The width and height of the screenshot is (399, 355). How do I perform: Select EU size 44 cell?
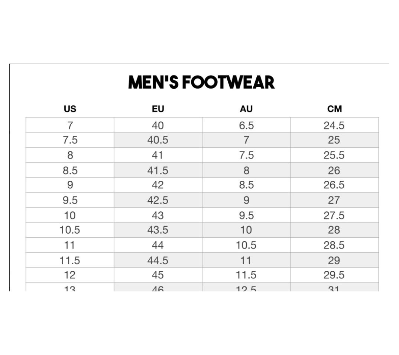pos(158,245)
